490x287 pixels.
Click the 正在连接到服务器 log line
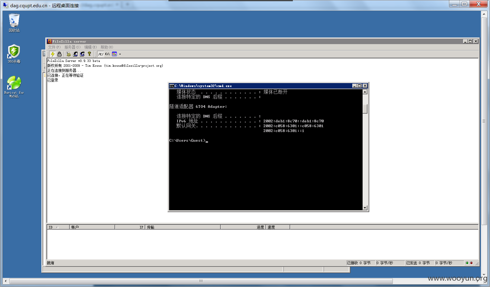pos(64,70)
